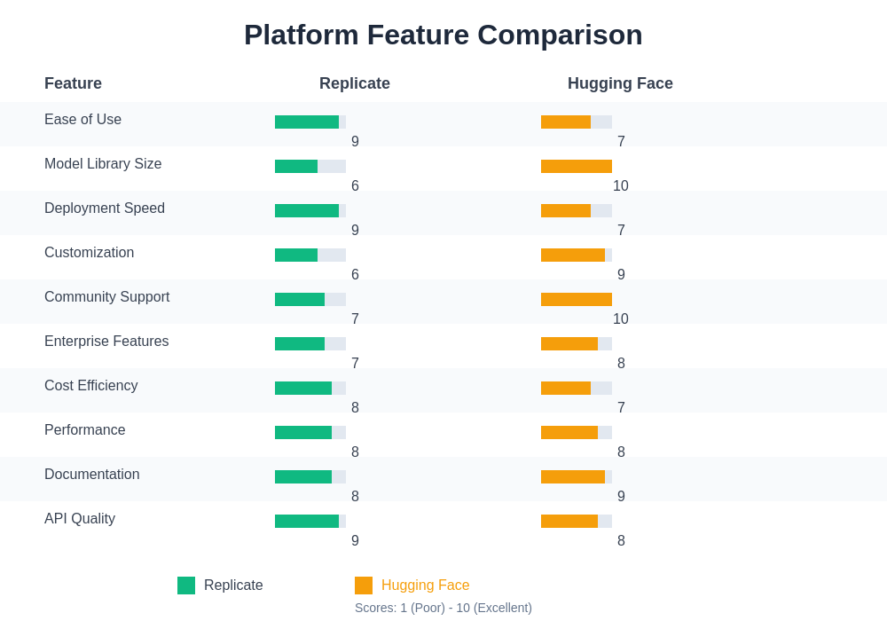Click the Customization feature label
The image size is (887, 621).
(89, 253)
